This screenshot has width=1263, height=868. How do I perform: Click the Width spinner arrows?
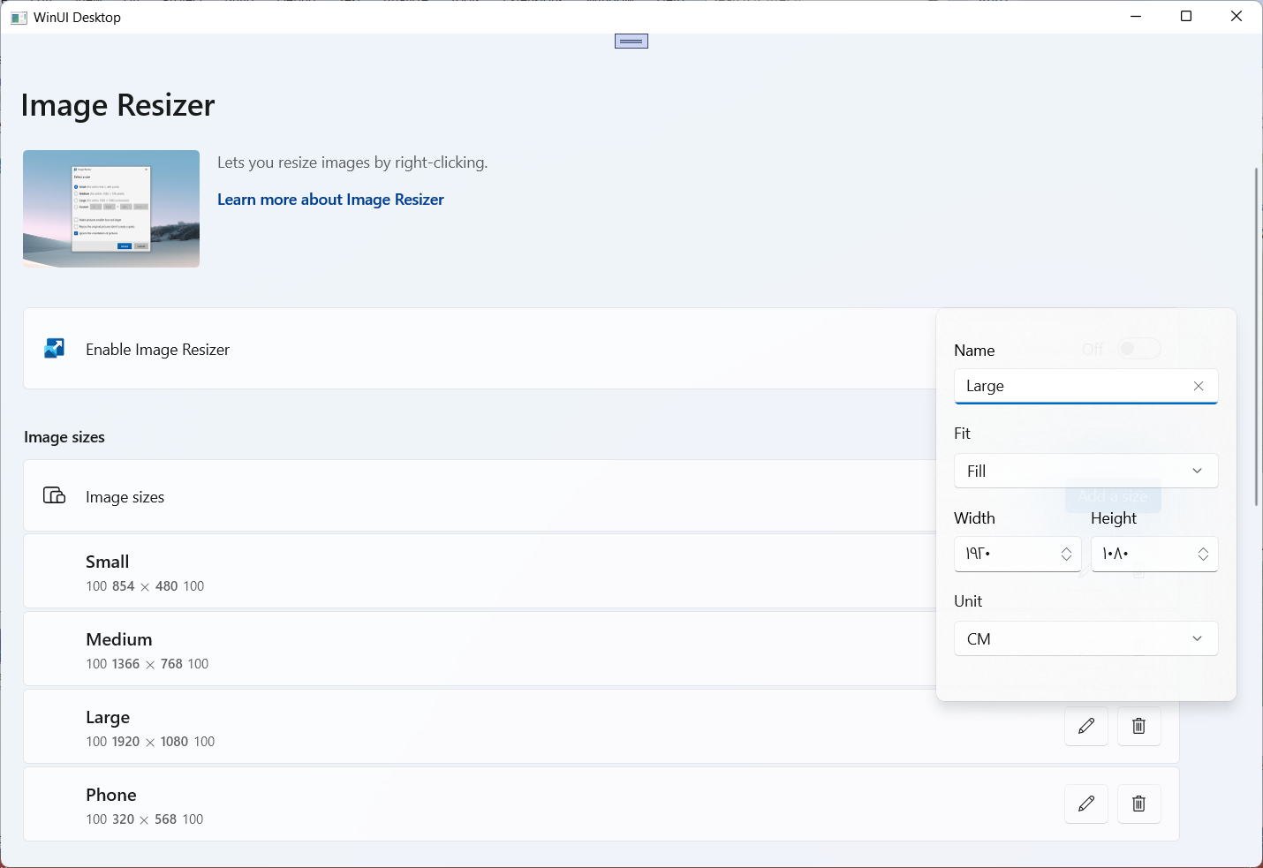pos(1066,554)
